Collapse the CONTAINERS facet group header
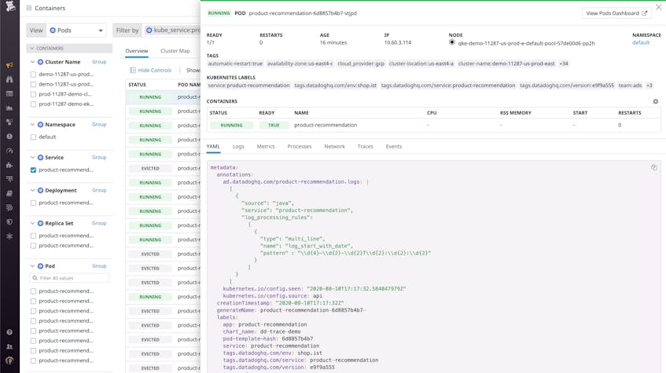Image resolution: width=666 pixels, height=373 pixels. click(x=70, y=49)
